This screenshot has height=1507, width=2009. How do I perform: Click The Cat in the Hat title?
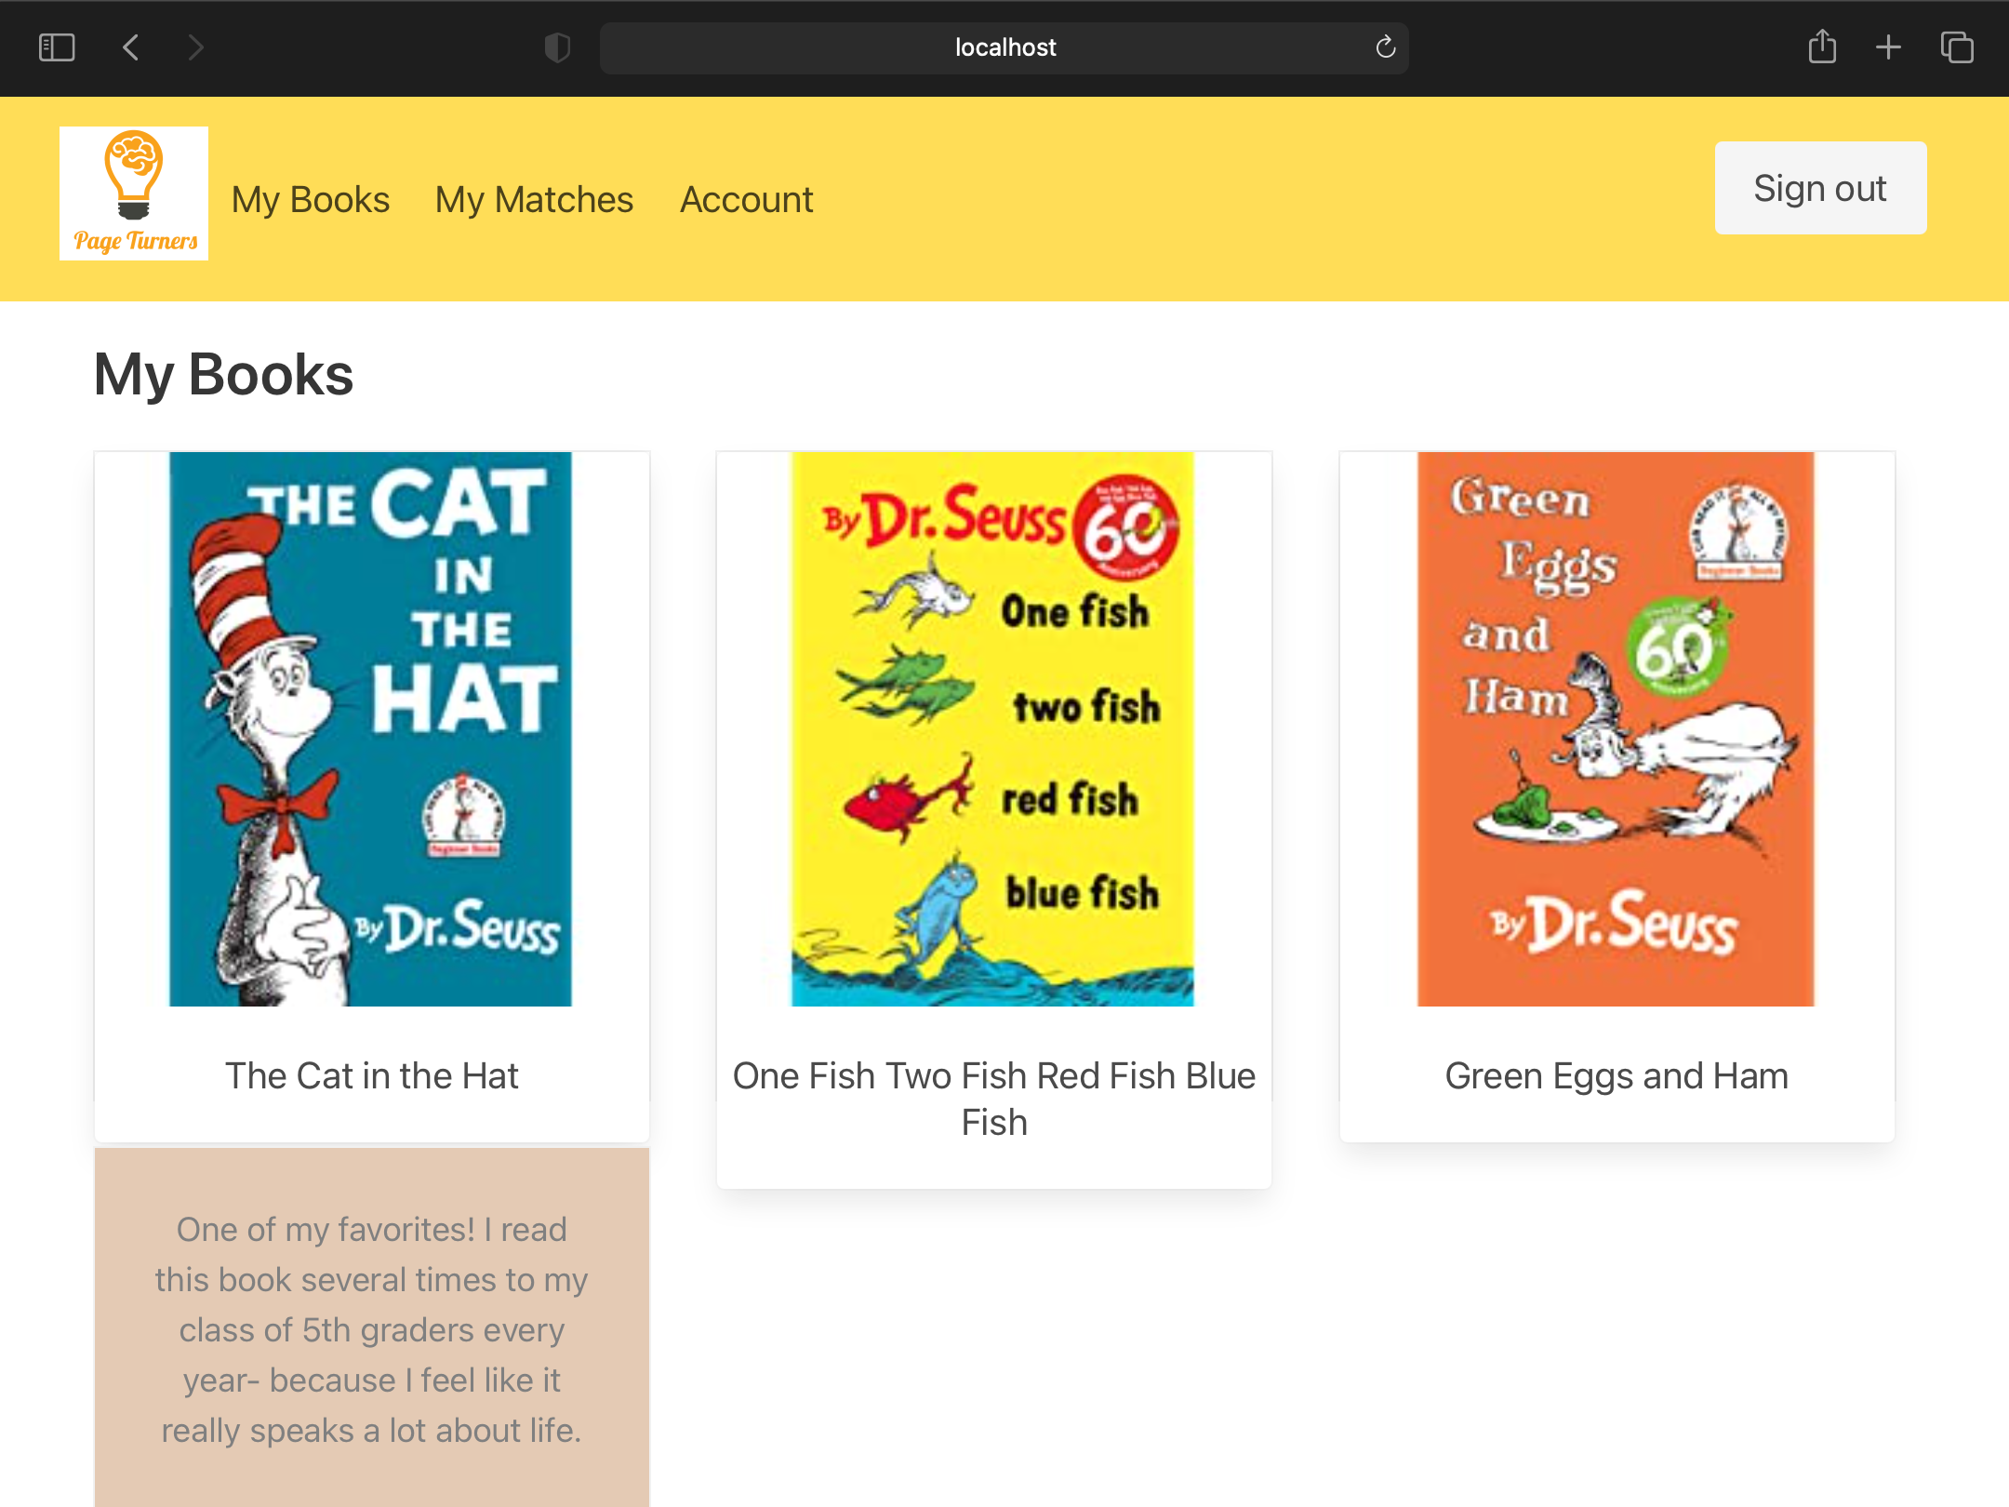tap(371, 1076)
